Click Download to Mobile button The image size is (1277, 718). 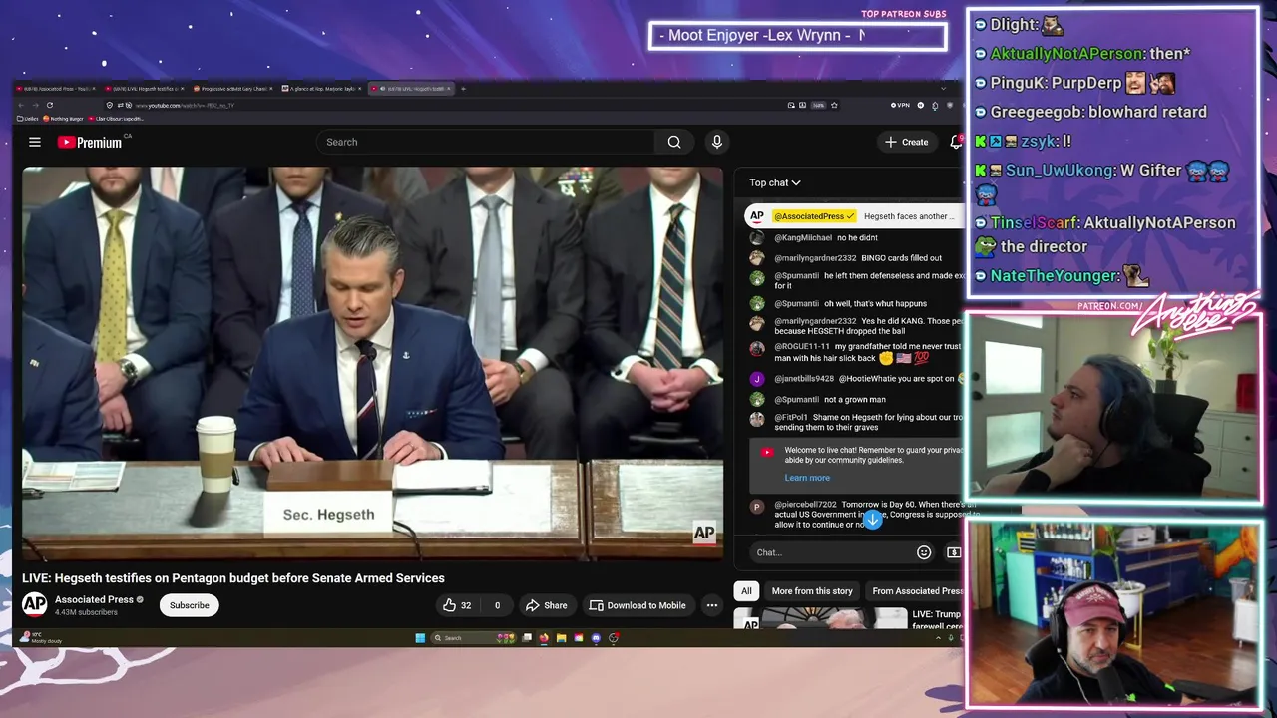638,605
